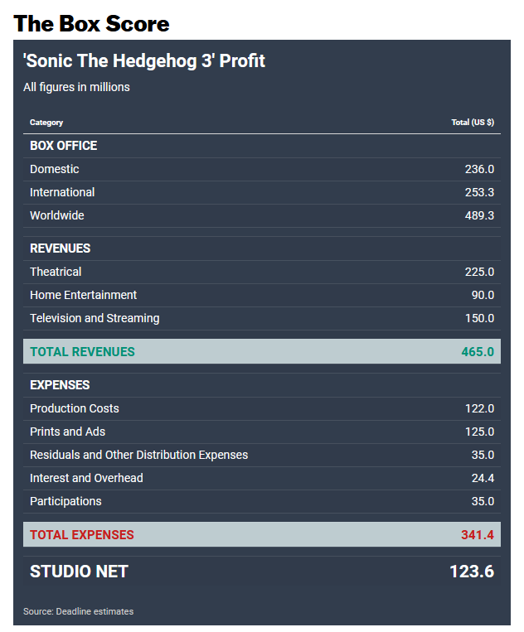Click the highlighted TOTAL EXPENSES row
Screen dimensions: 524x632
(x=262, y=534)
